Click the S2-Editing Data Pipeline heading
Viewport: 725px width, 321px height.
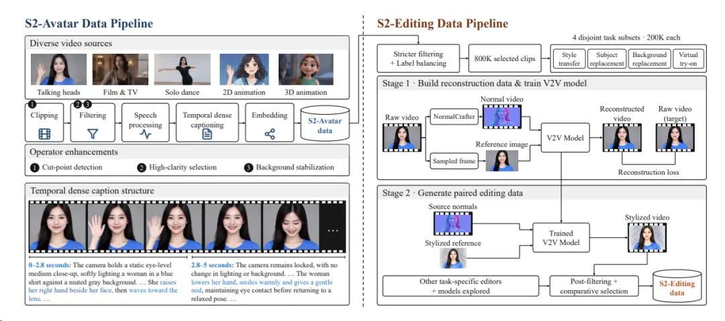coord(442,23)
